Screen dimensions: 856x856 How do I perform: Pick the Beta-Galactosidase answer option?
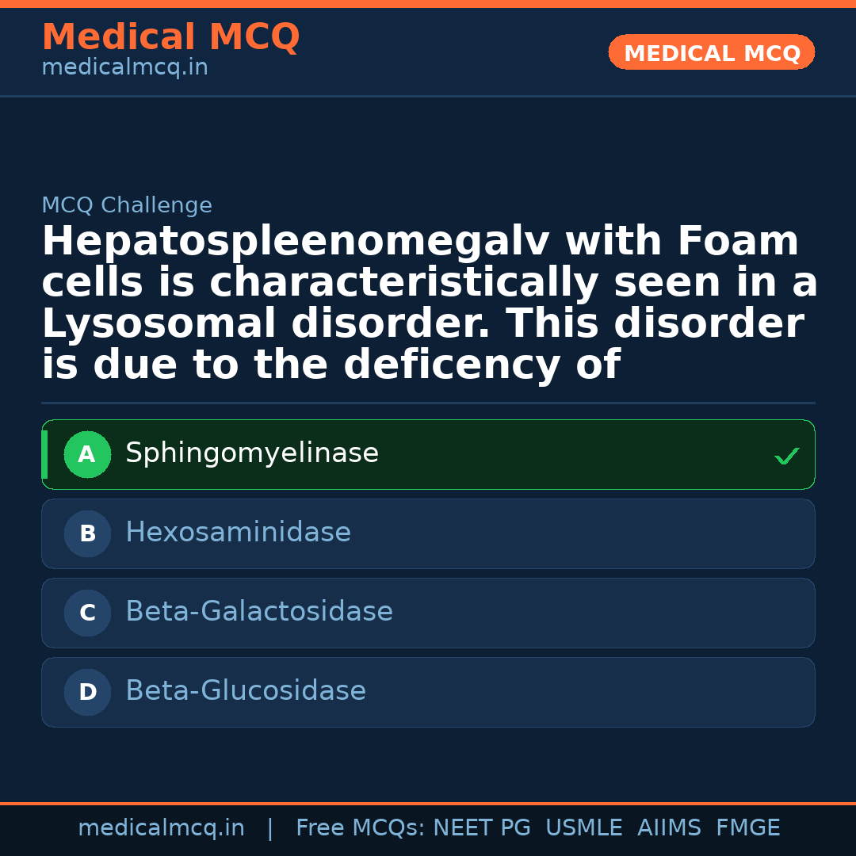(x=259, y=613)
